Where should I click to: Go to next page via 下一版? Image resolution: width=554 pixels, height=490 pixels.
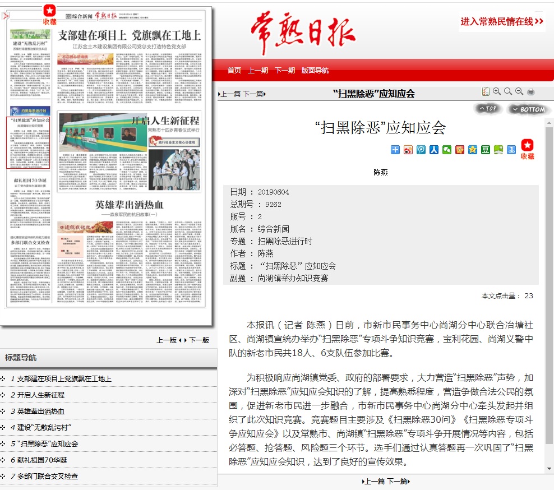click(x=199, y=340)
